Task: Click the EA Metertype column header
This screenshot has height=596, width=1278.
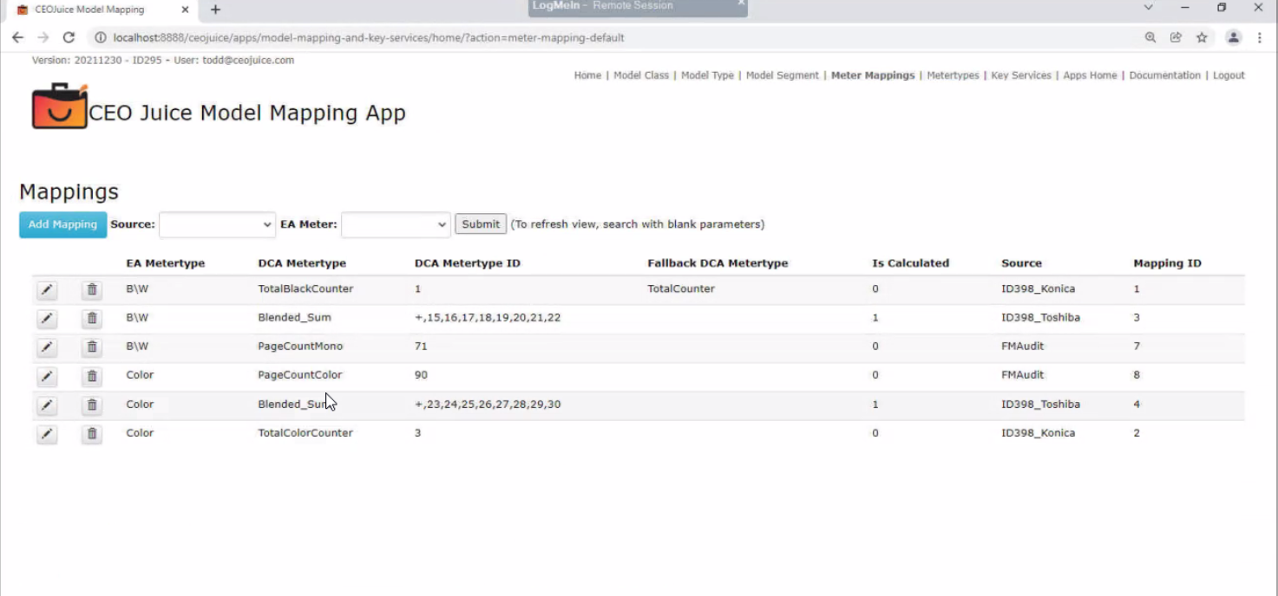Action: 165,263
